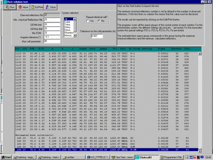The image size is (213, 160).
Task: Select All in System selection list
Action: [69, 19]
